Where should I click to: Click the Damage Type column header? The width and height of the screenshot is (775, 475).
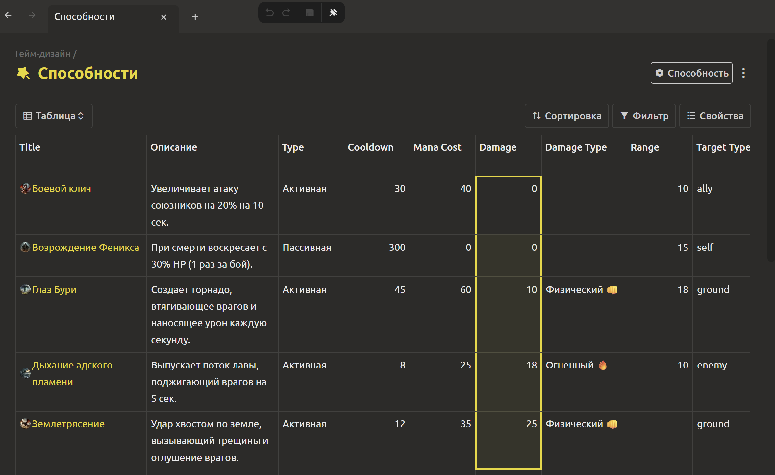576,147
